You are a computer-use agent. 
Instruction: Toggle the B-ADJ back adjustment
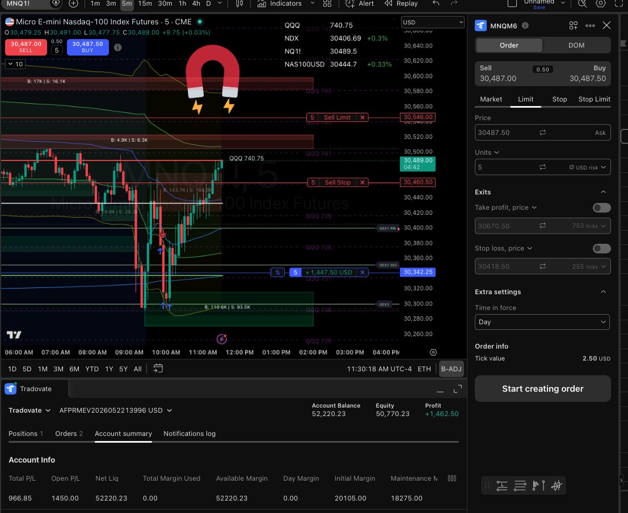452,369
